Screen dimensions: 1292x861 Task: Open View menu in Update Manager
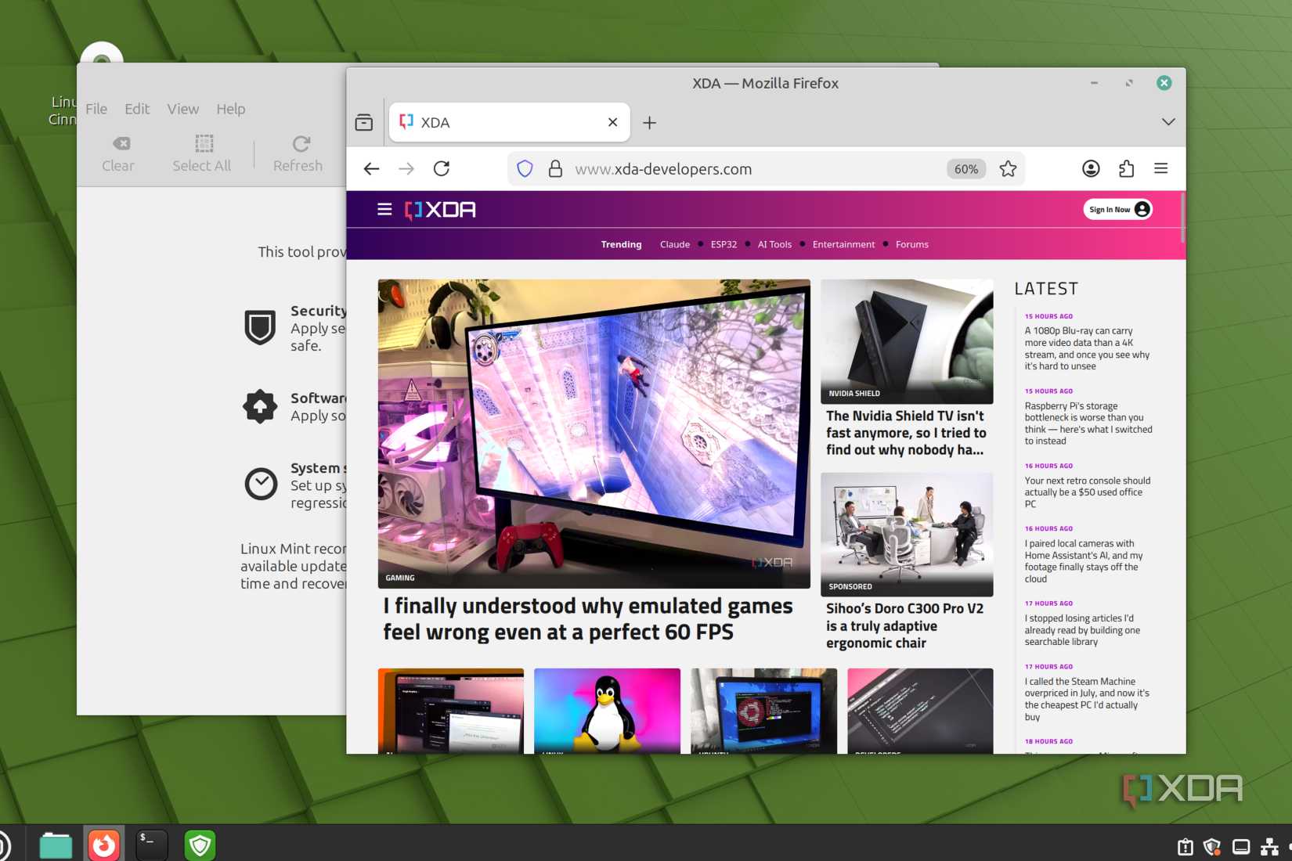pyautogui.click(x=182, y=109)
